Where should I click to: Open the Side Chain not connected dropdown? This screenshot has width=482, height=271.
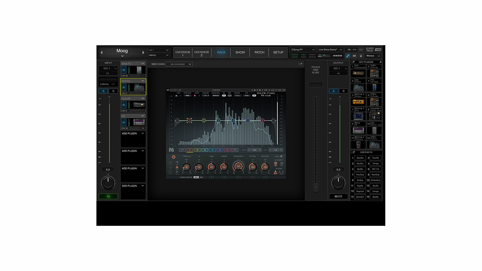[180, 64]
